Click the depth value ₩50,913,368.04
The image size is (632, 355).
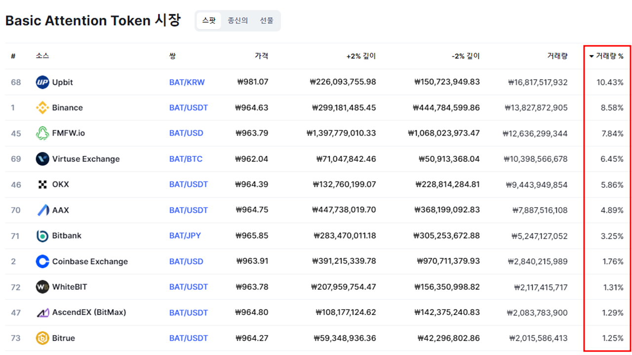(x=449, y=159)
